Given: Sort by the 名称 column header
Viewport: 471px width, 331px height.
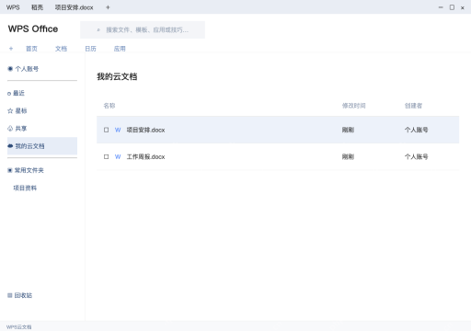Looking at the screenshot, I should [109, 106].
